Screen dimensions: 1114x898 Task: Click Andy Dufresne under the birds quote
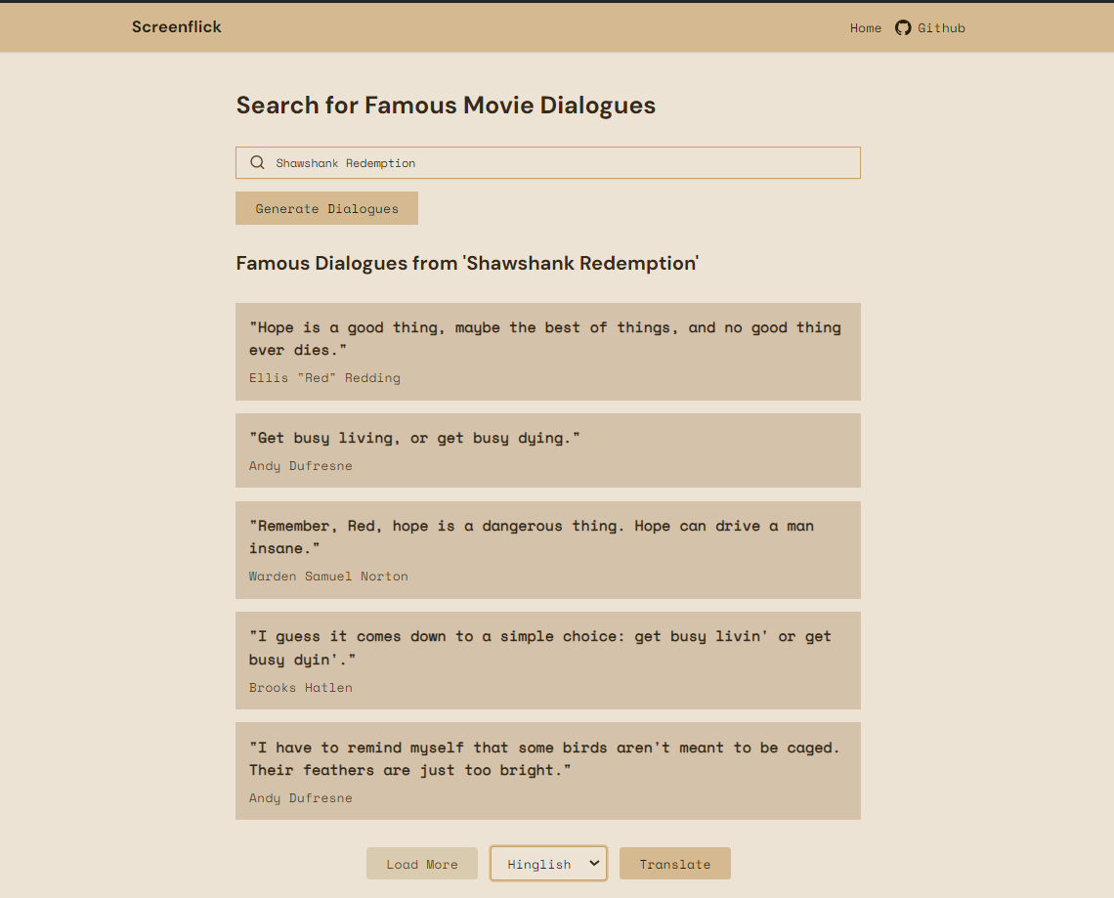pos(301,798)
